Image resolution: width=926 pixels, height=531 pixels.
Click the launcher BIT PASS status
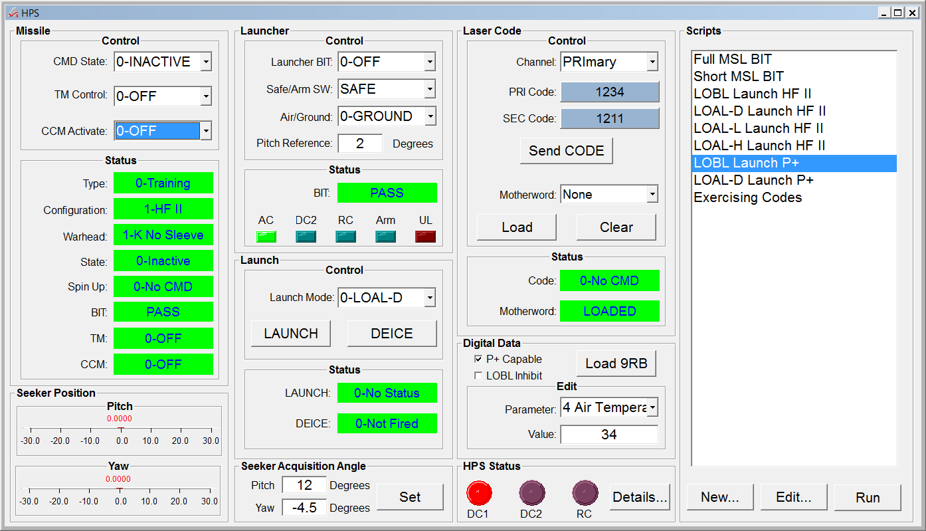(x=387, y=193)
